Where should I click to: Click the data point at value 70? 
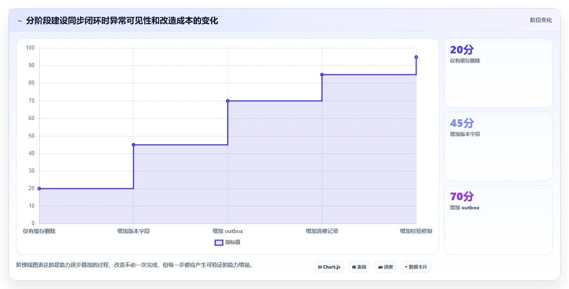(x=228, y=101)
